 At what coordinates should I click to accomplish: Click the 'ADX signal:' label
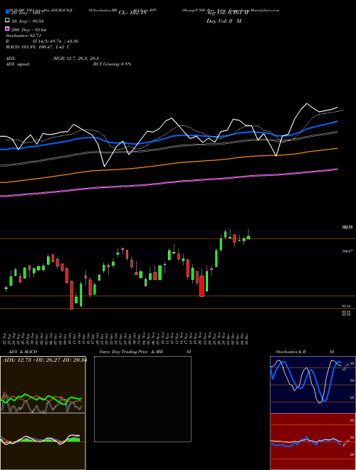[18, 64]
